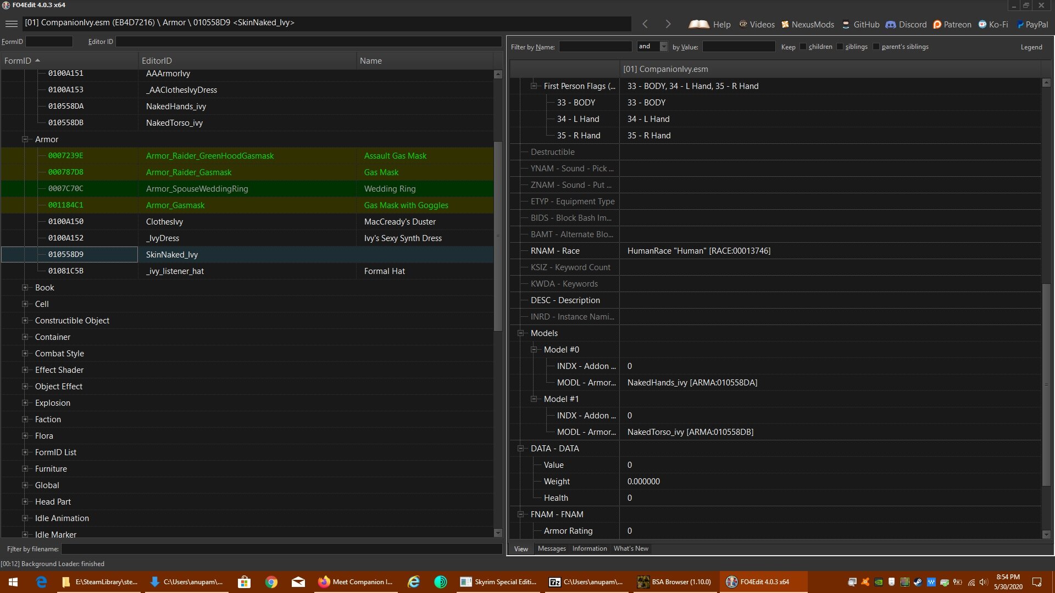Select the NakedTorso_ivy record row
Image resolution: width=1055 pixels, height=593 pixels.
point(247,123)
